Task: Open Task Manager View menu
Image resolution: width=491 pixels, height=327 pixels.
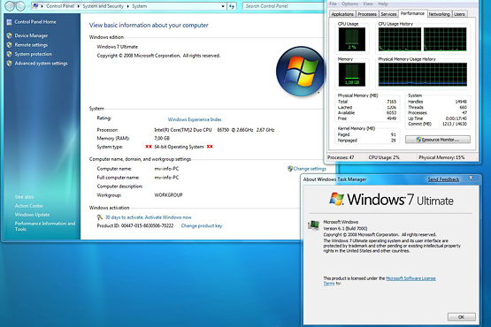Action: (368, 4)
